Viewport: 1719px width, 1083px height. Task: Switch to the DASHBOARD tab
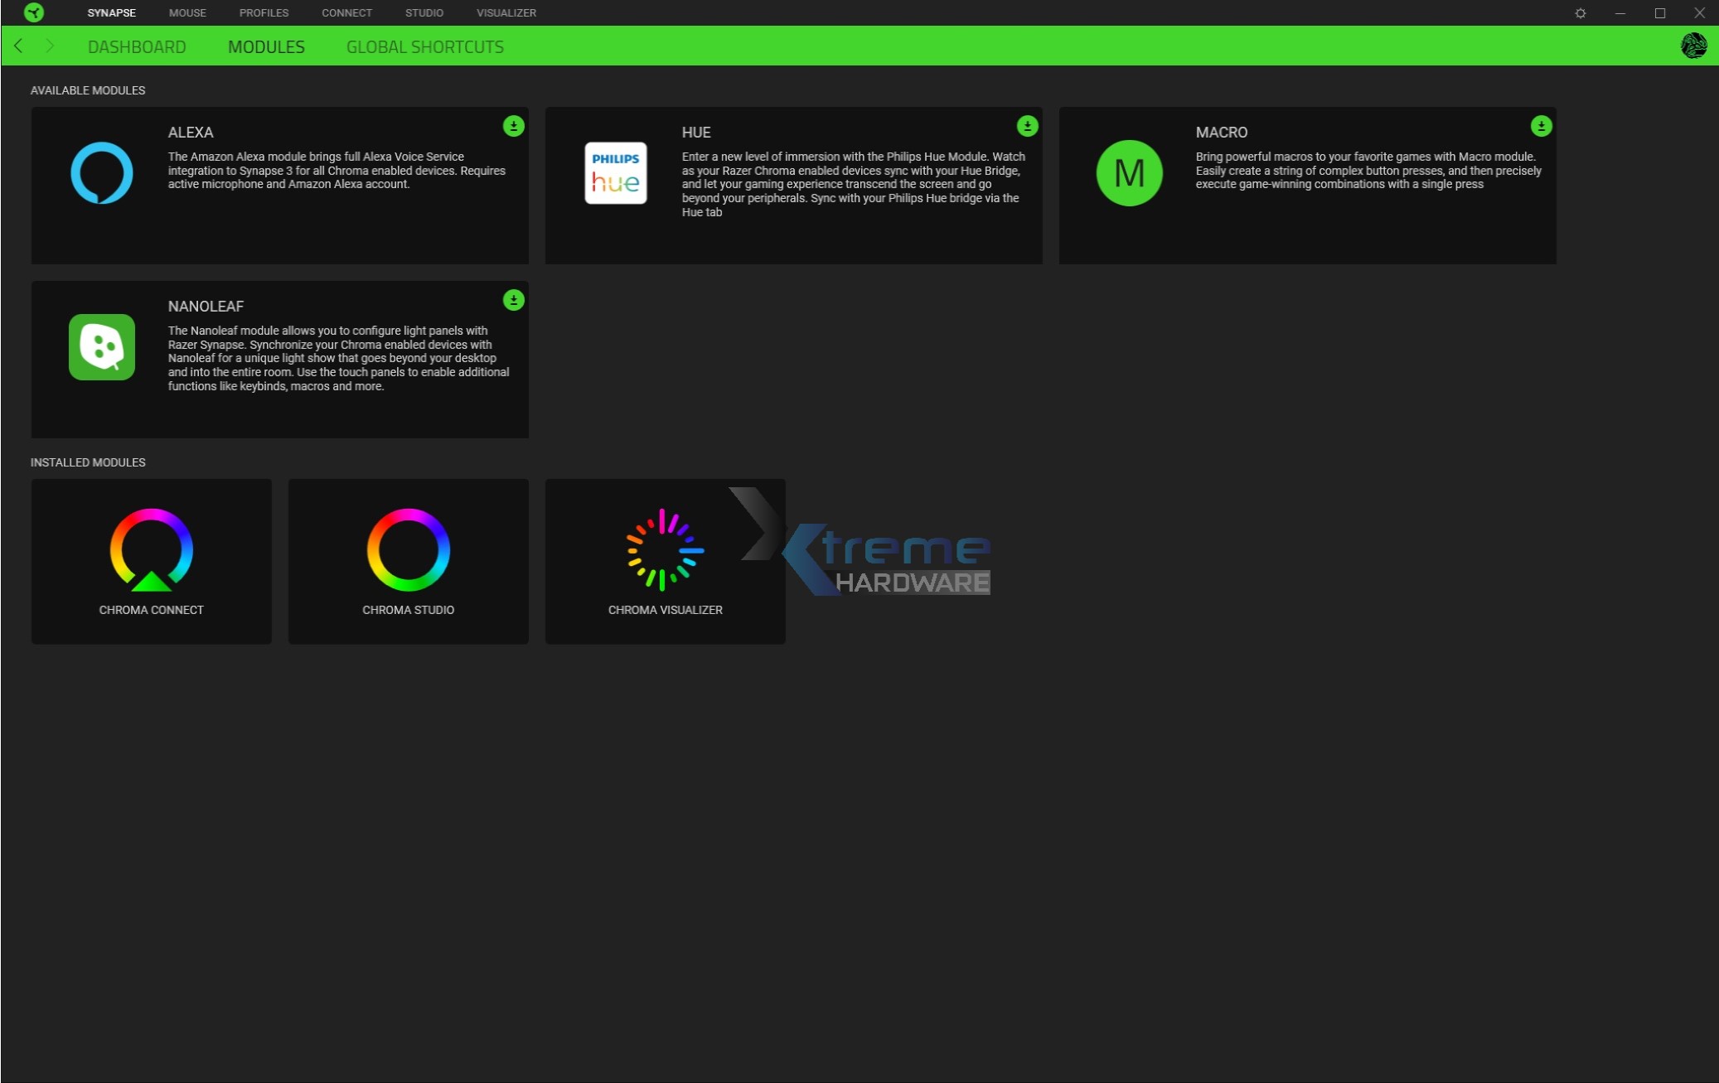tap(137, 46)
